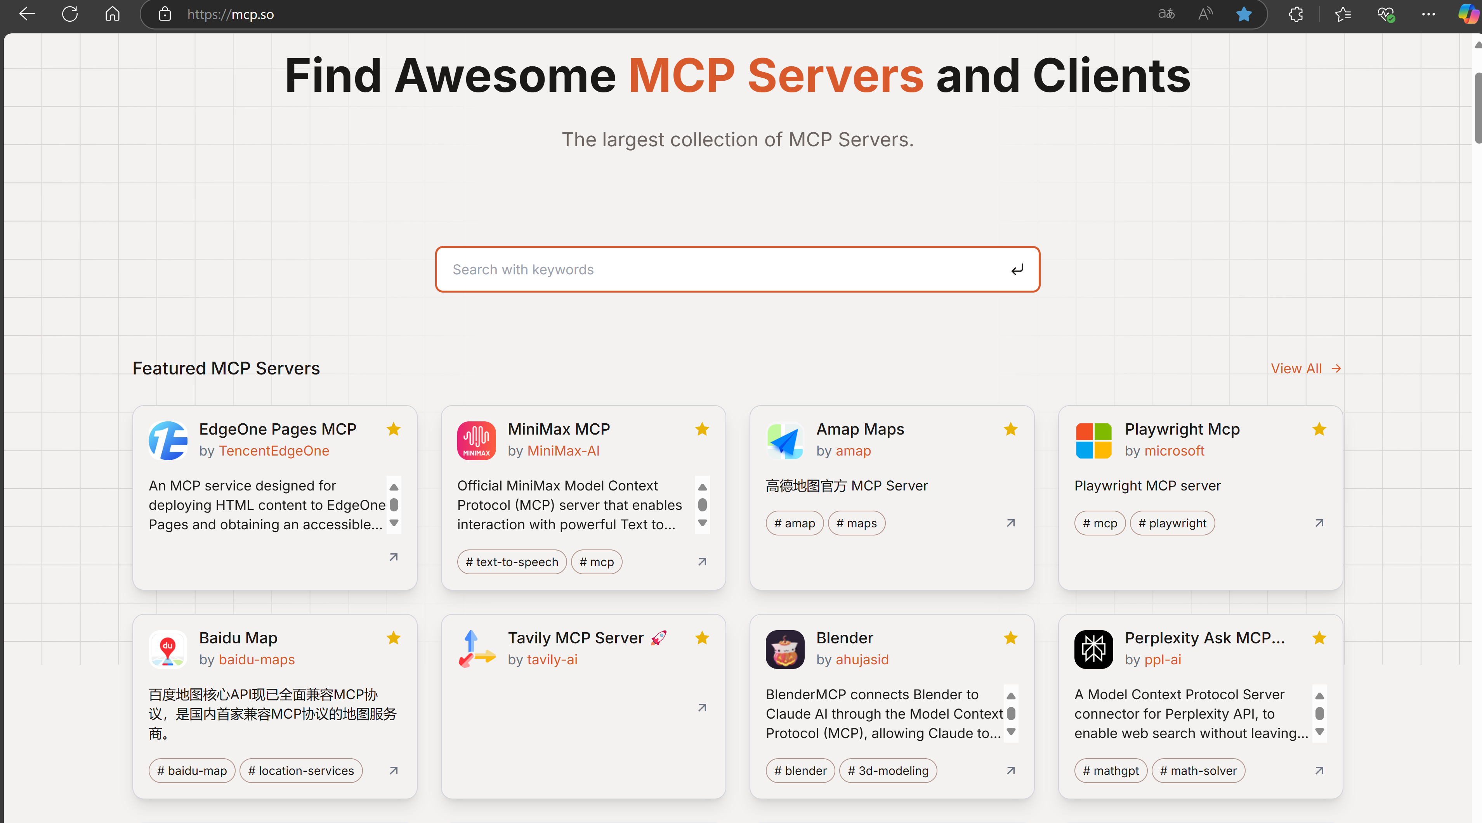Click the star on Perplexity Ask MCP
Screen dimensions: 1482x823
(1319, 638)
